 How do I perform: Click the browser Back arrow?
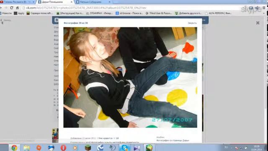click(1, 8)
